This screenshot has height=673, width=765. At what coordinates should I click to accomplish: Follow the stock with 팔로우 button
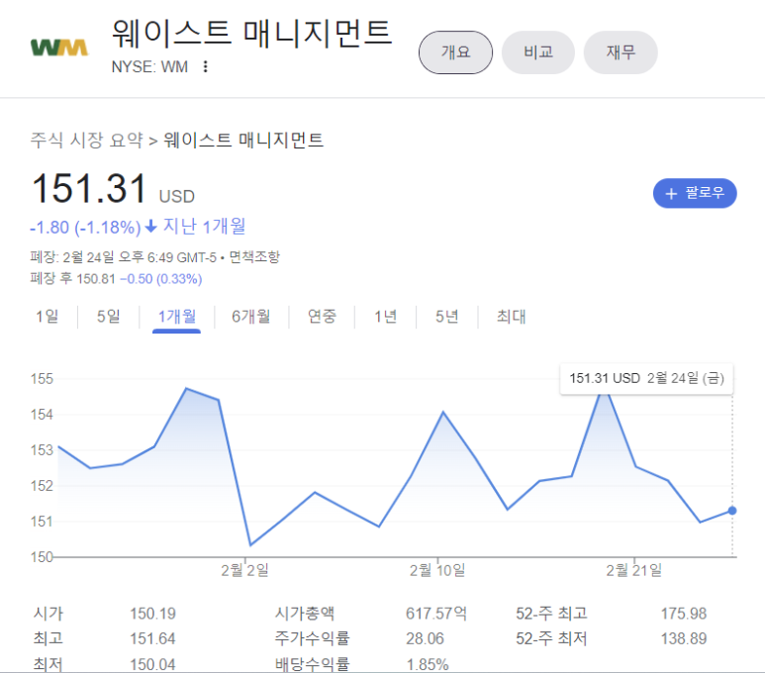(695, 193)
